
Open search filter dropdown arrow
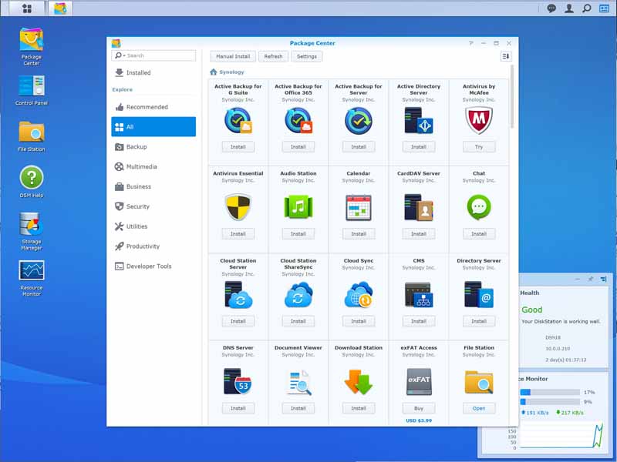click(x=124, y=55)
